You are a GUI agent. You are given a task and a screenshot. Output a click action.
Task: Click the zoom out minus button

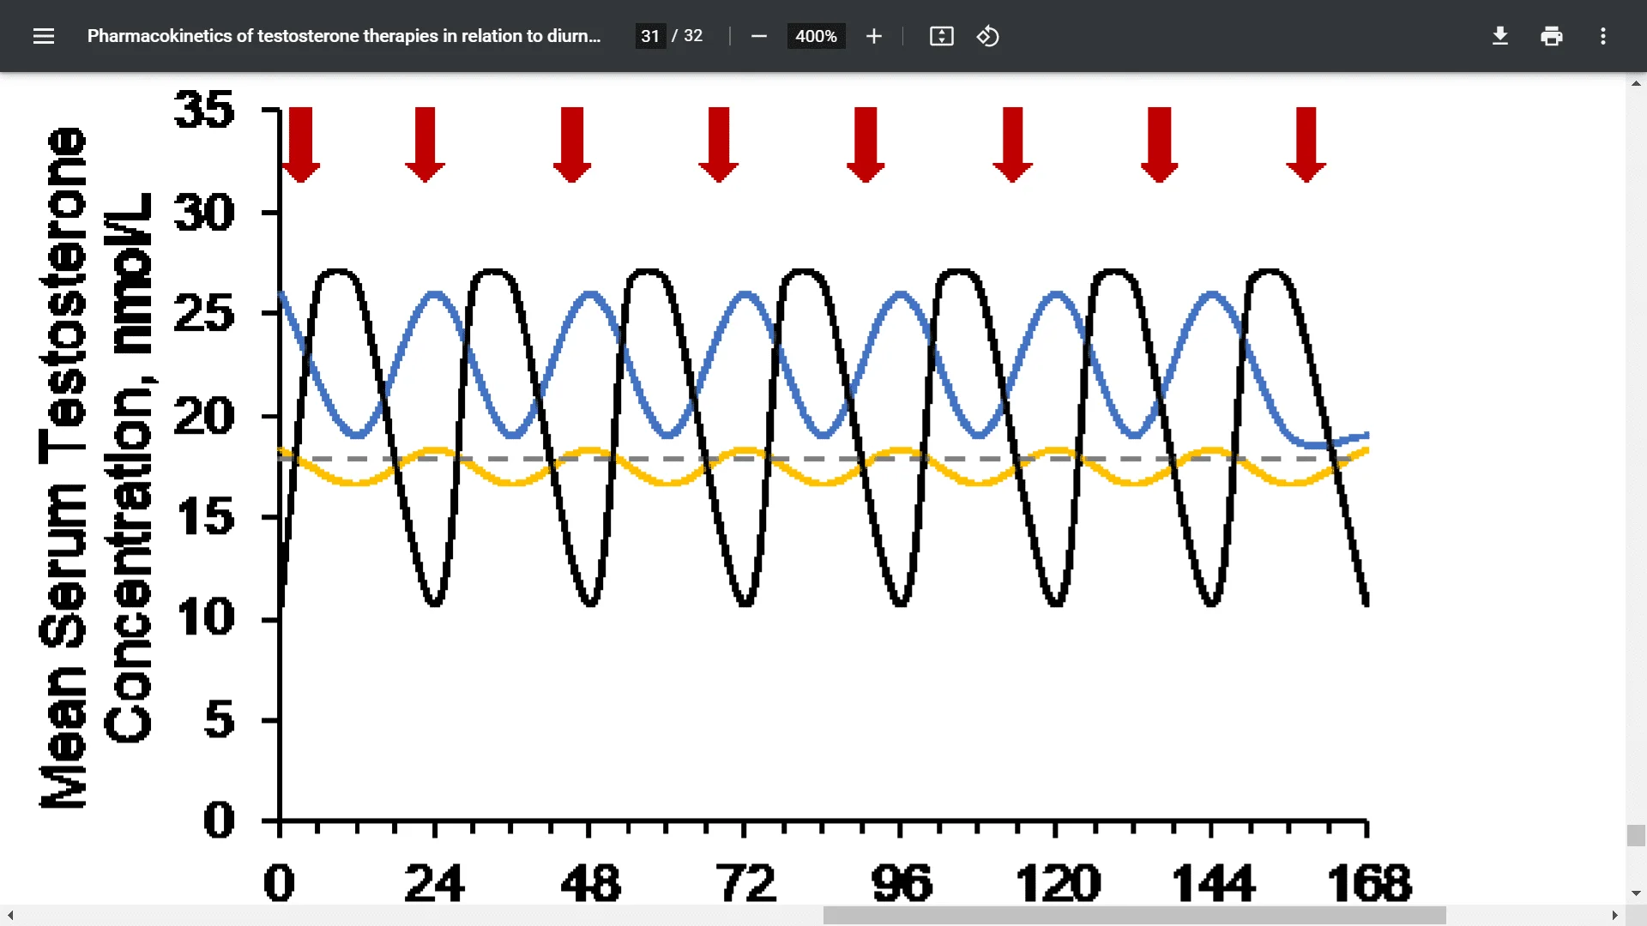[x=758, y=36]
